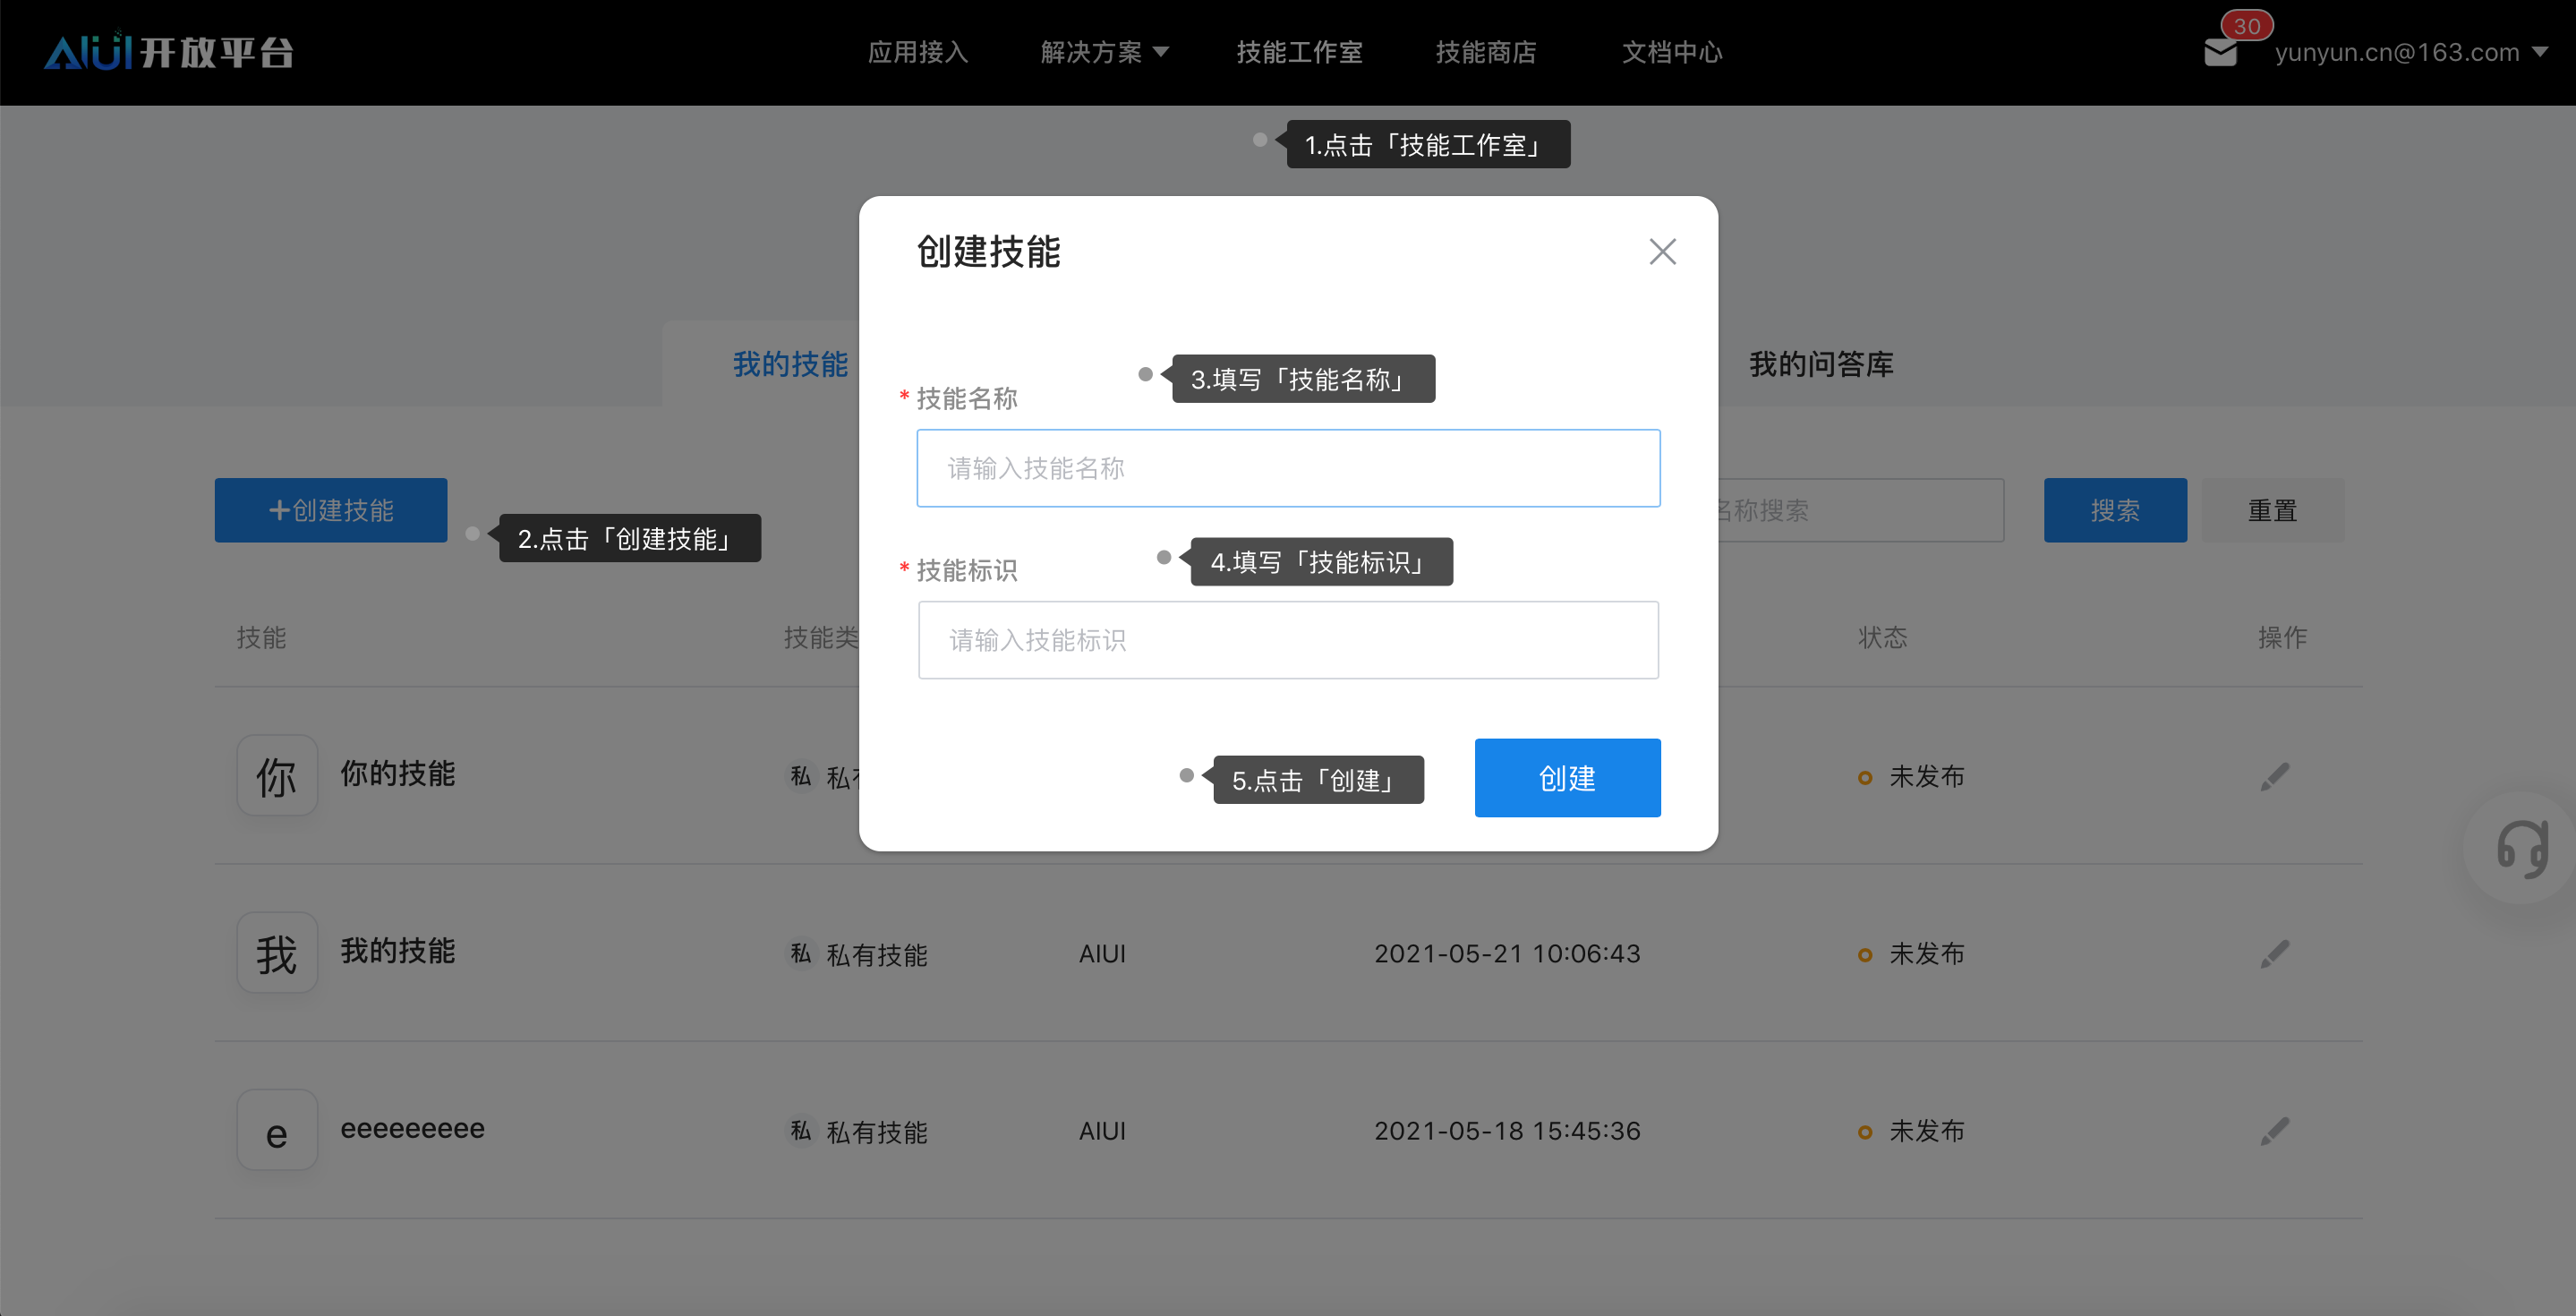The height and width of the screenshot is (1316, 2576).
Task: Click the AIUI 开放平台 logo
Action: (x=168, y=52)
